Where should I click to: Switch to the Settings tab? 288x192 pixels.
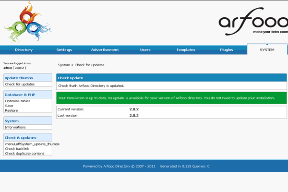(64, 50)
